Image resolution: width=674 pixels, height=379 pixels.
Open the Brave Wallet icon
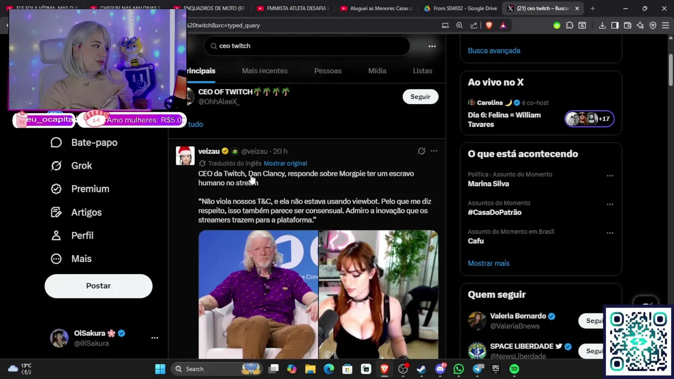(x=628, y=25)
